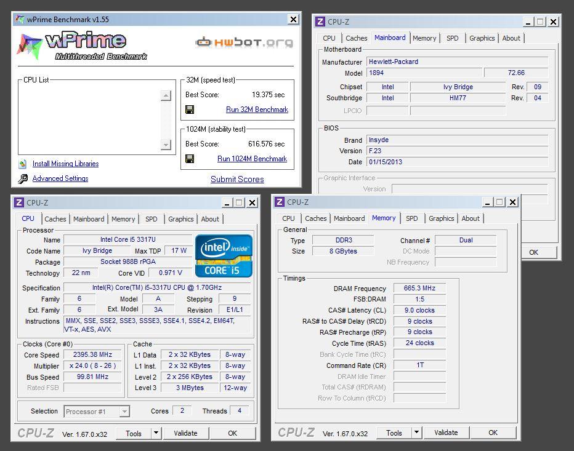Screen dimensions: 574x451
Task: Click the BIOS date '01/15/2013'
Action: (x=458, y=162)
